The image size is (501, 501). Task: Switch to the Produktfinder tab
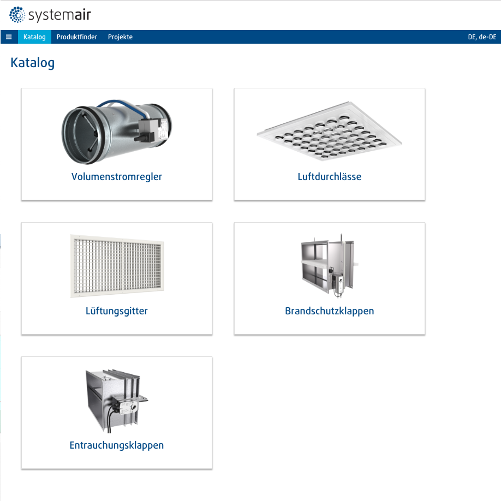tap(77, 37)
